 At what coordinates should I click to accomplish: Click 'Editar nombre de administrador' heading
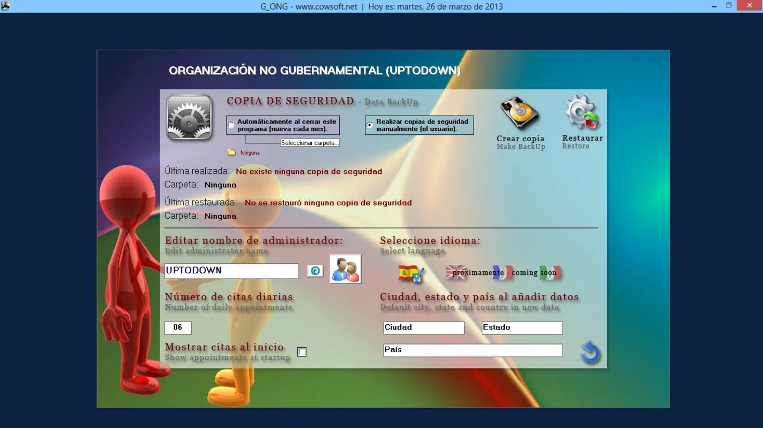[x=254, y=241]
